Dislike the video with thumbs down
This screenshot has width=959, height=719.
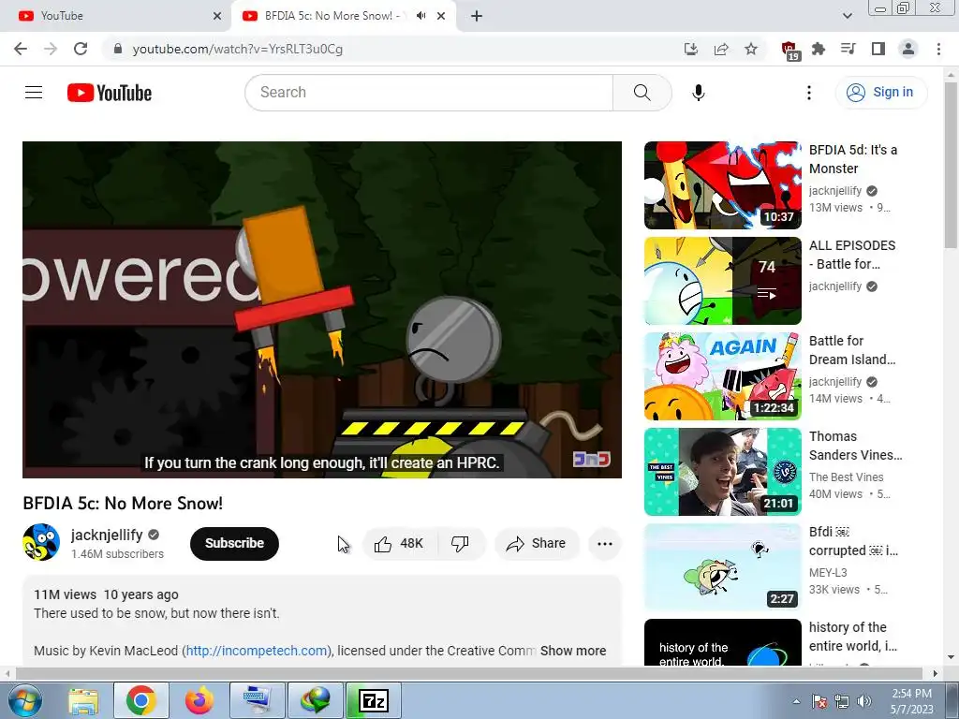point(460,544)
